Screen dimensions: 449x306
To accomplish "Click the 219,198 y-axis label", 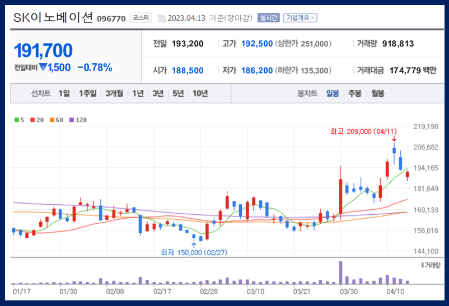I will click(x=426, y=126).
